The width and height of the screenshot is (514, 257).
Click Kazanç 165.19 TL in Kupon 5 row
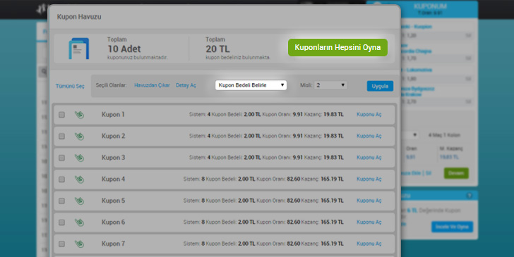point(323,201)
